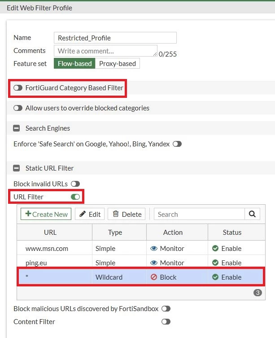Click Enable text in ping.eu row
The image size is (275, 338).
[231, 263]
